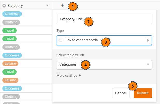Open the Category column header dropdown arrow

pos(47,6)
